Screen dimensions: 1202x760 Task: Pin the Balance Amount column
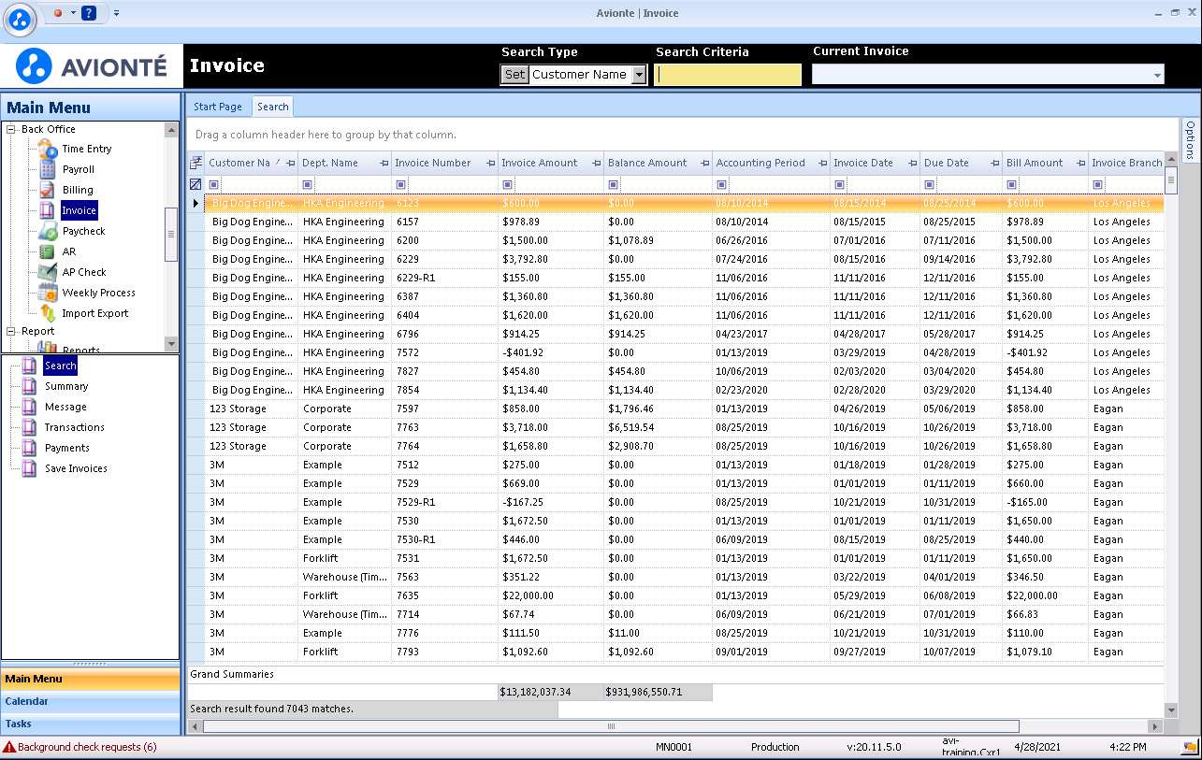705,164
